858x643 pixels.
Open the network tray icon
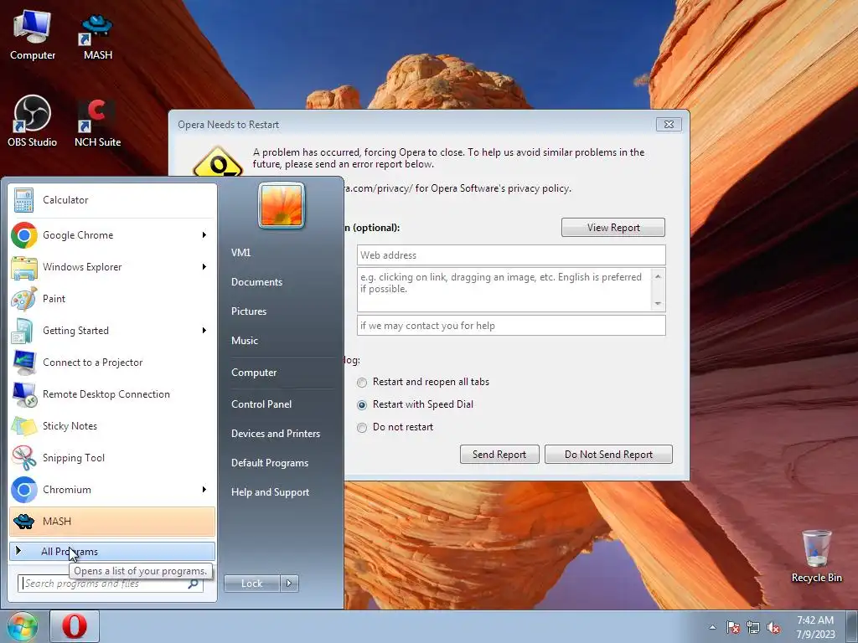753,628
